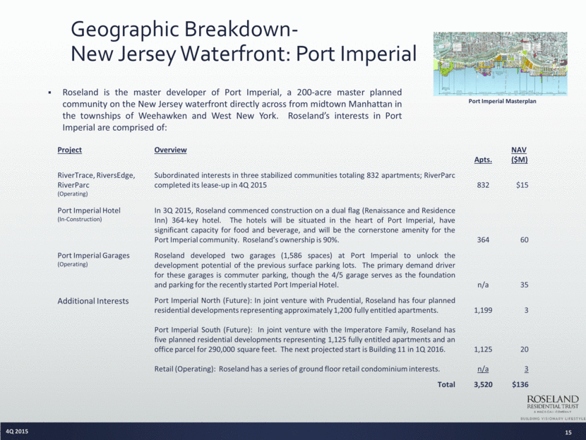Click the "60" NAV value for the hotel
This screenshot has width=586, height=440.
525,239
